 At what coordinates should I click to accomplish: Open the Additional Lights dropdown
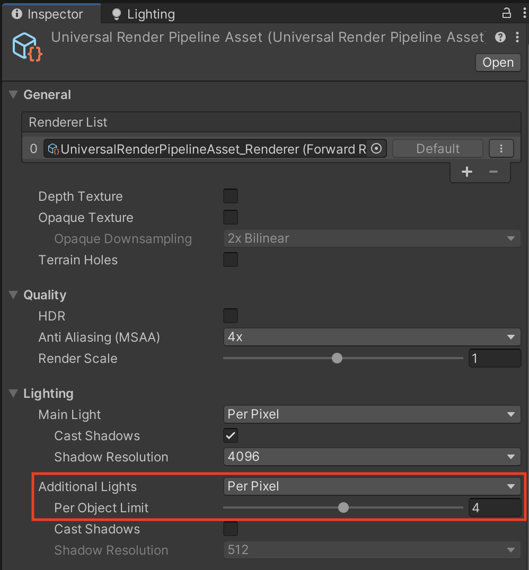(x=372, y=486)
